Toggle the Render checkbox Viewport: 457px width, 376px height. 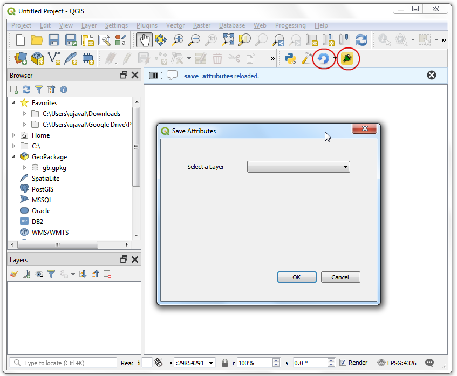tap(343, 363)
